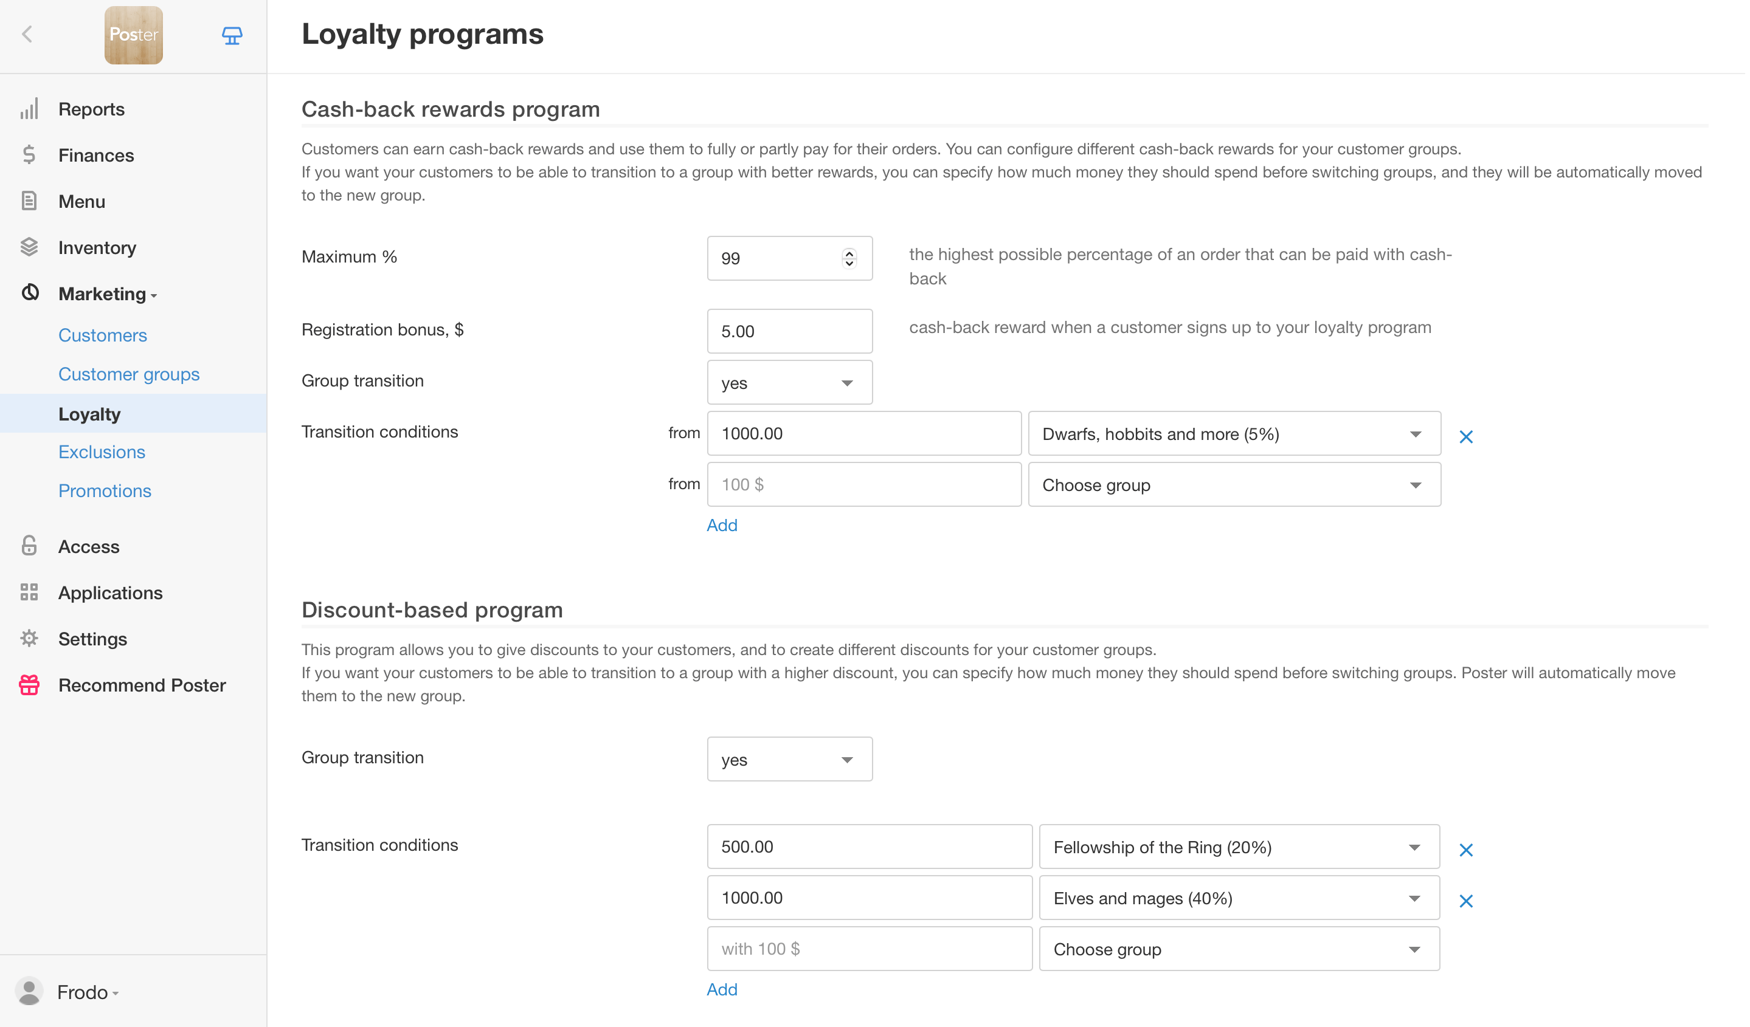Remove the Dwarfs, hobbits transition condition
Screen dimensions: 1750x1027
pyautogui.click(x=1466, y=436)
